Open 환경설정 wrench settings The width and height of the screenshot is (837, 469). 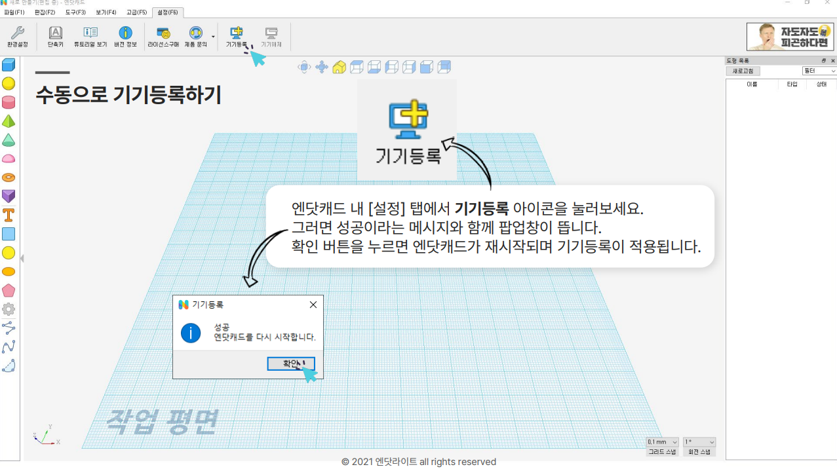tap(18, 37)
